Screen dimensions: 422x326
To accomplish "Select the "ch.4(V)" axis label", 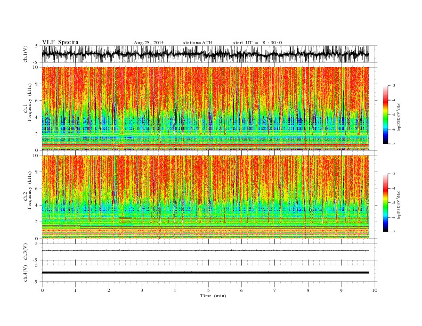I will click(x=26, y=274).
